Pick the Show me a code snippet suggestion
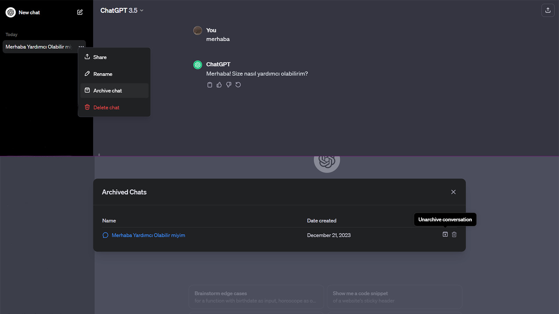Image resolution: width=559 pixels, height=314 pixels. click(x=394, y=297)
